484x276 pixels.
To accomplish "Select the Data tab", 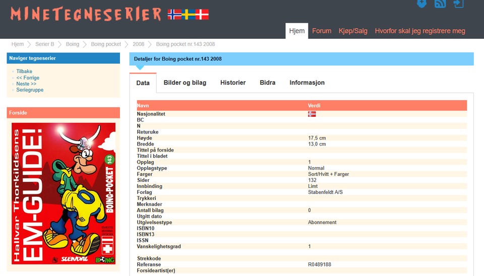I will [143, 83].
